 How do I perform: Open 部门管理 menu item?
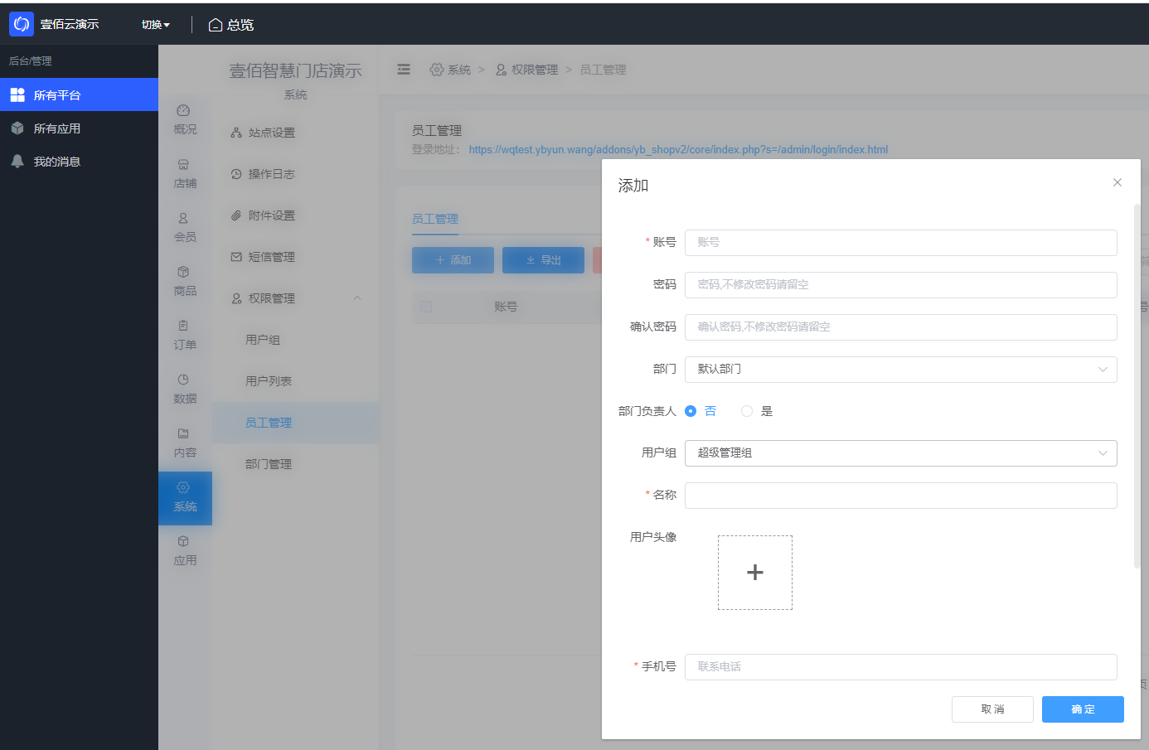click(269, 464)
